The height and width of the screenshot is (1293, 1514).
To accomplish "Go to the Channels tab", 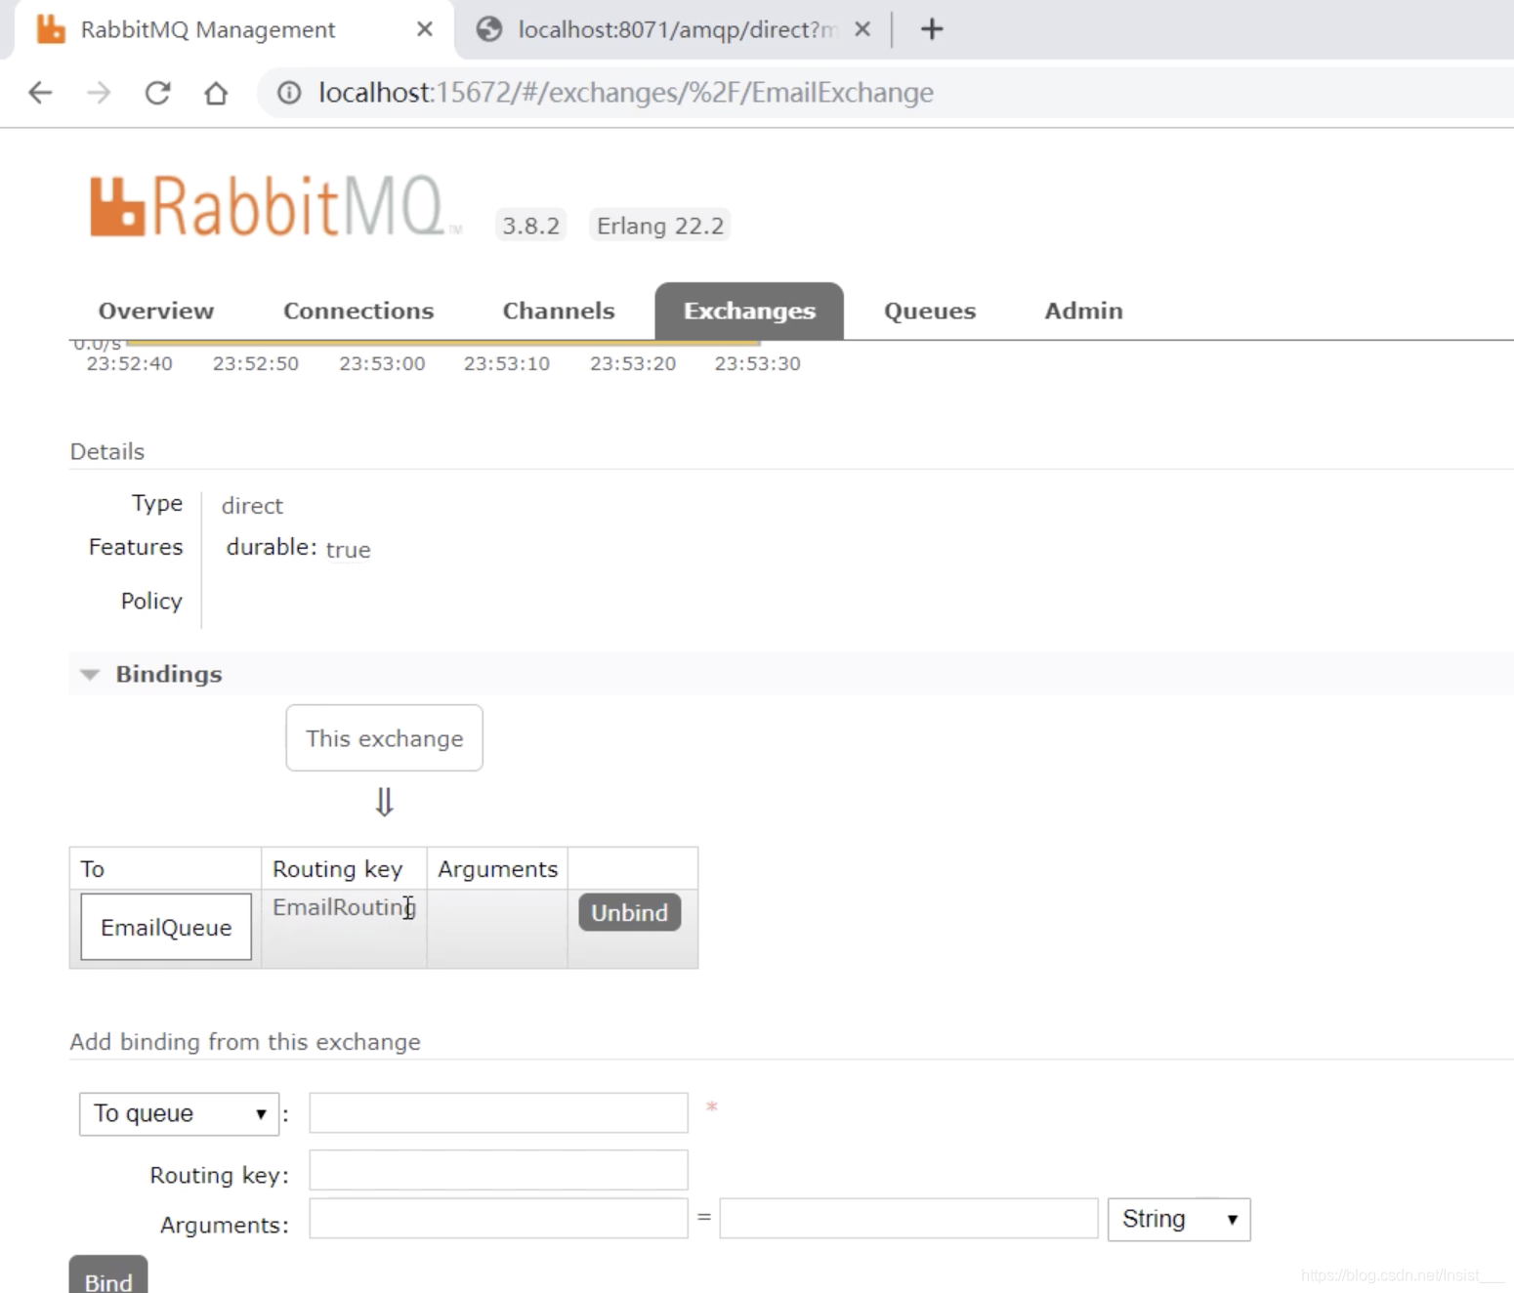I will pyautogui.click(x=559, y=311).
